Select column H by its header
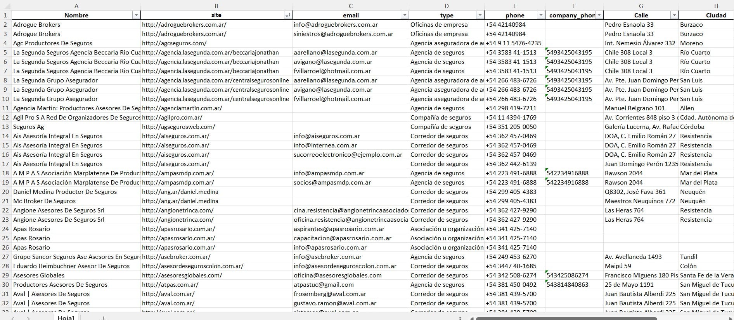The image size is (734, 320). (706, 6)
